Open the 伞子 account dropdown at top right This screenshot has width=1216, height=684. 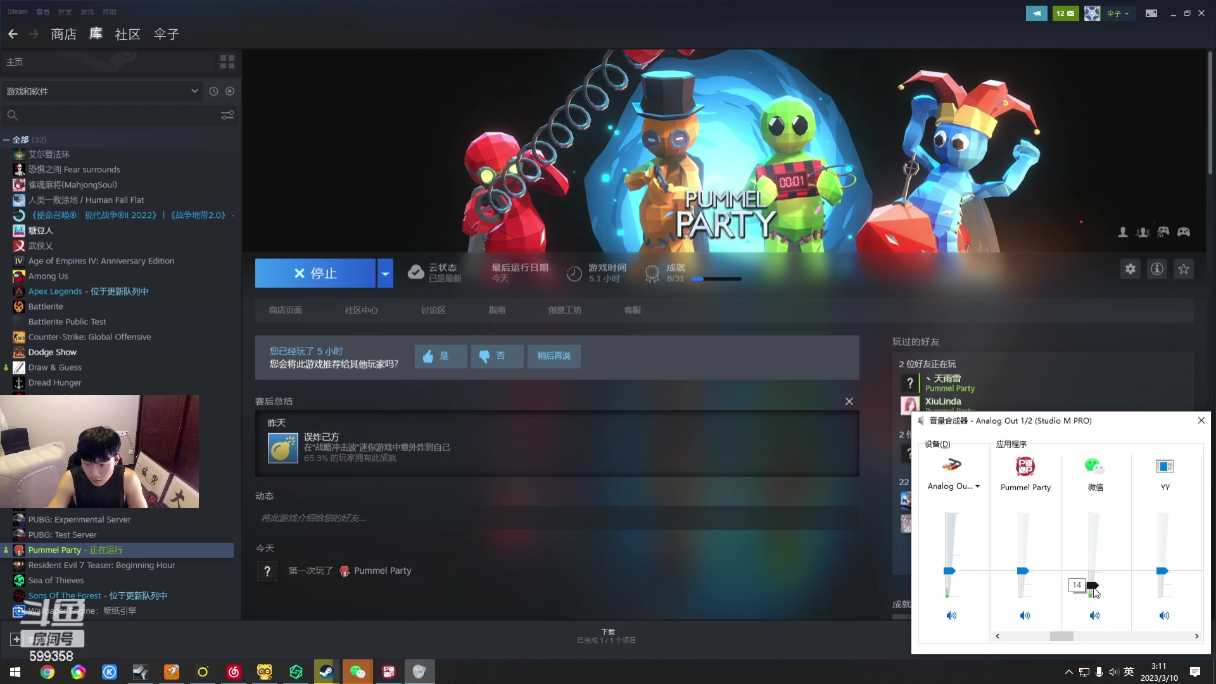(x=1118, y=13)
